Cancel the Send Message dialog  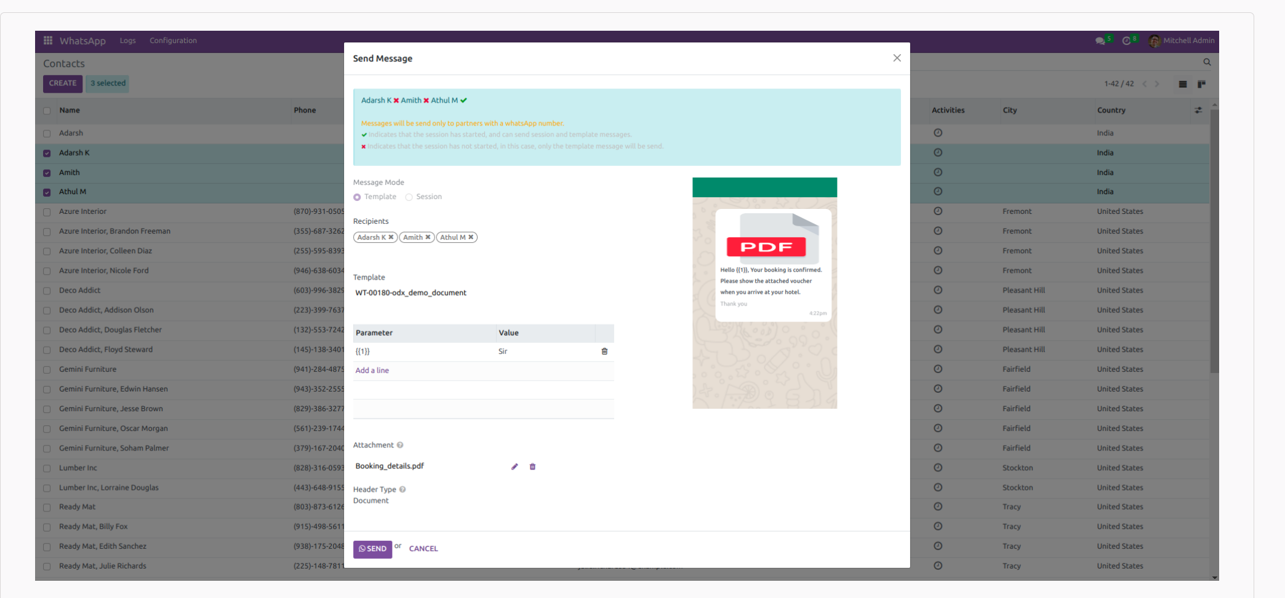tap(423, 549)
